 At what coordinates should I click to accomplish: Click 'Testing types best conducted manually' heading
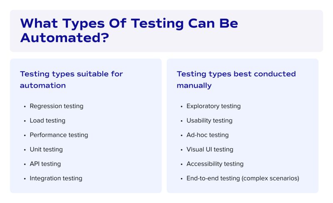(236, 79)
